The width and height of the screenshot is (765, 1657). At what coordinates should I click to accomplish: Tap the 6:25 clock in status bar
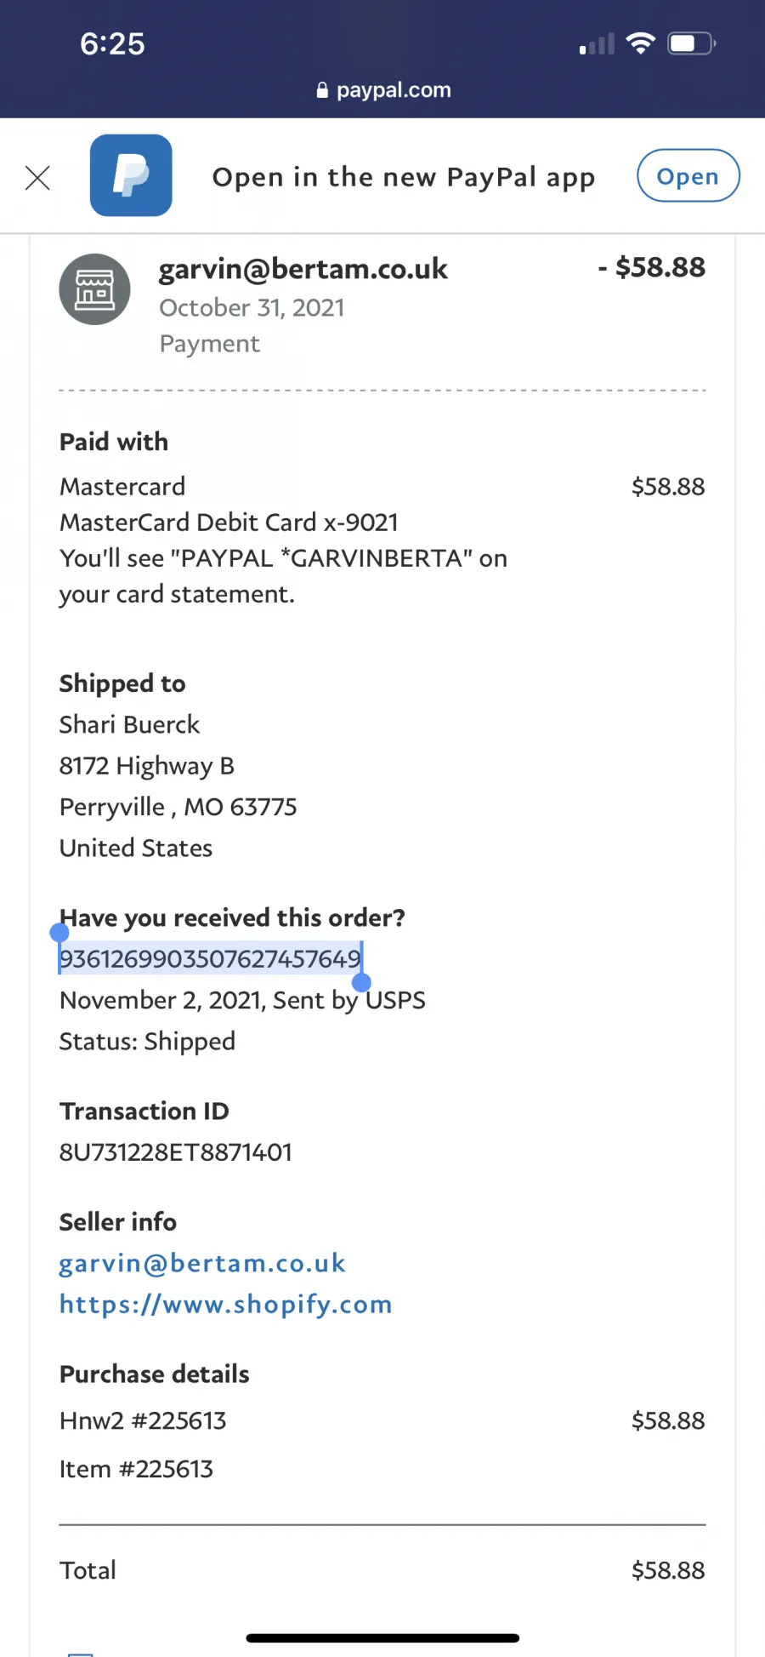point(112,43)
